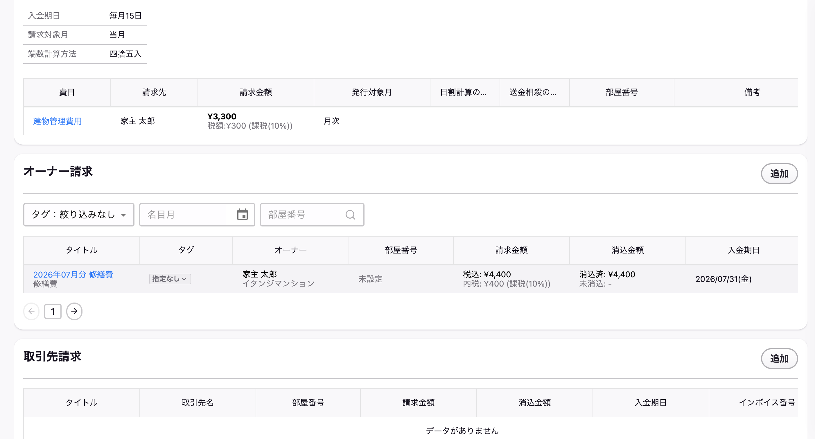The image size is (815, 439).
Task: Focus the 部屋番号 search input field
Action: pyautogui.click(x=312, y=215)
